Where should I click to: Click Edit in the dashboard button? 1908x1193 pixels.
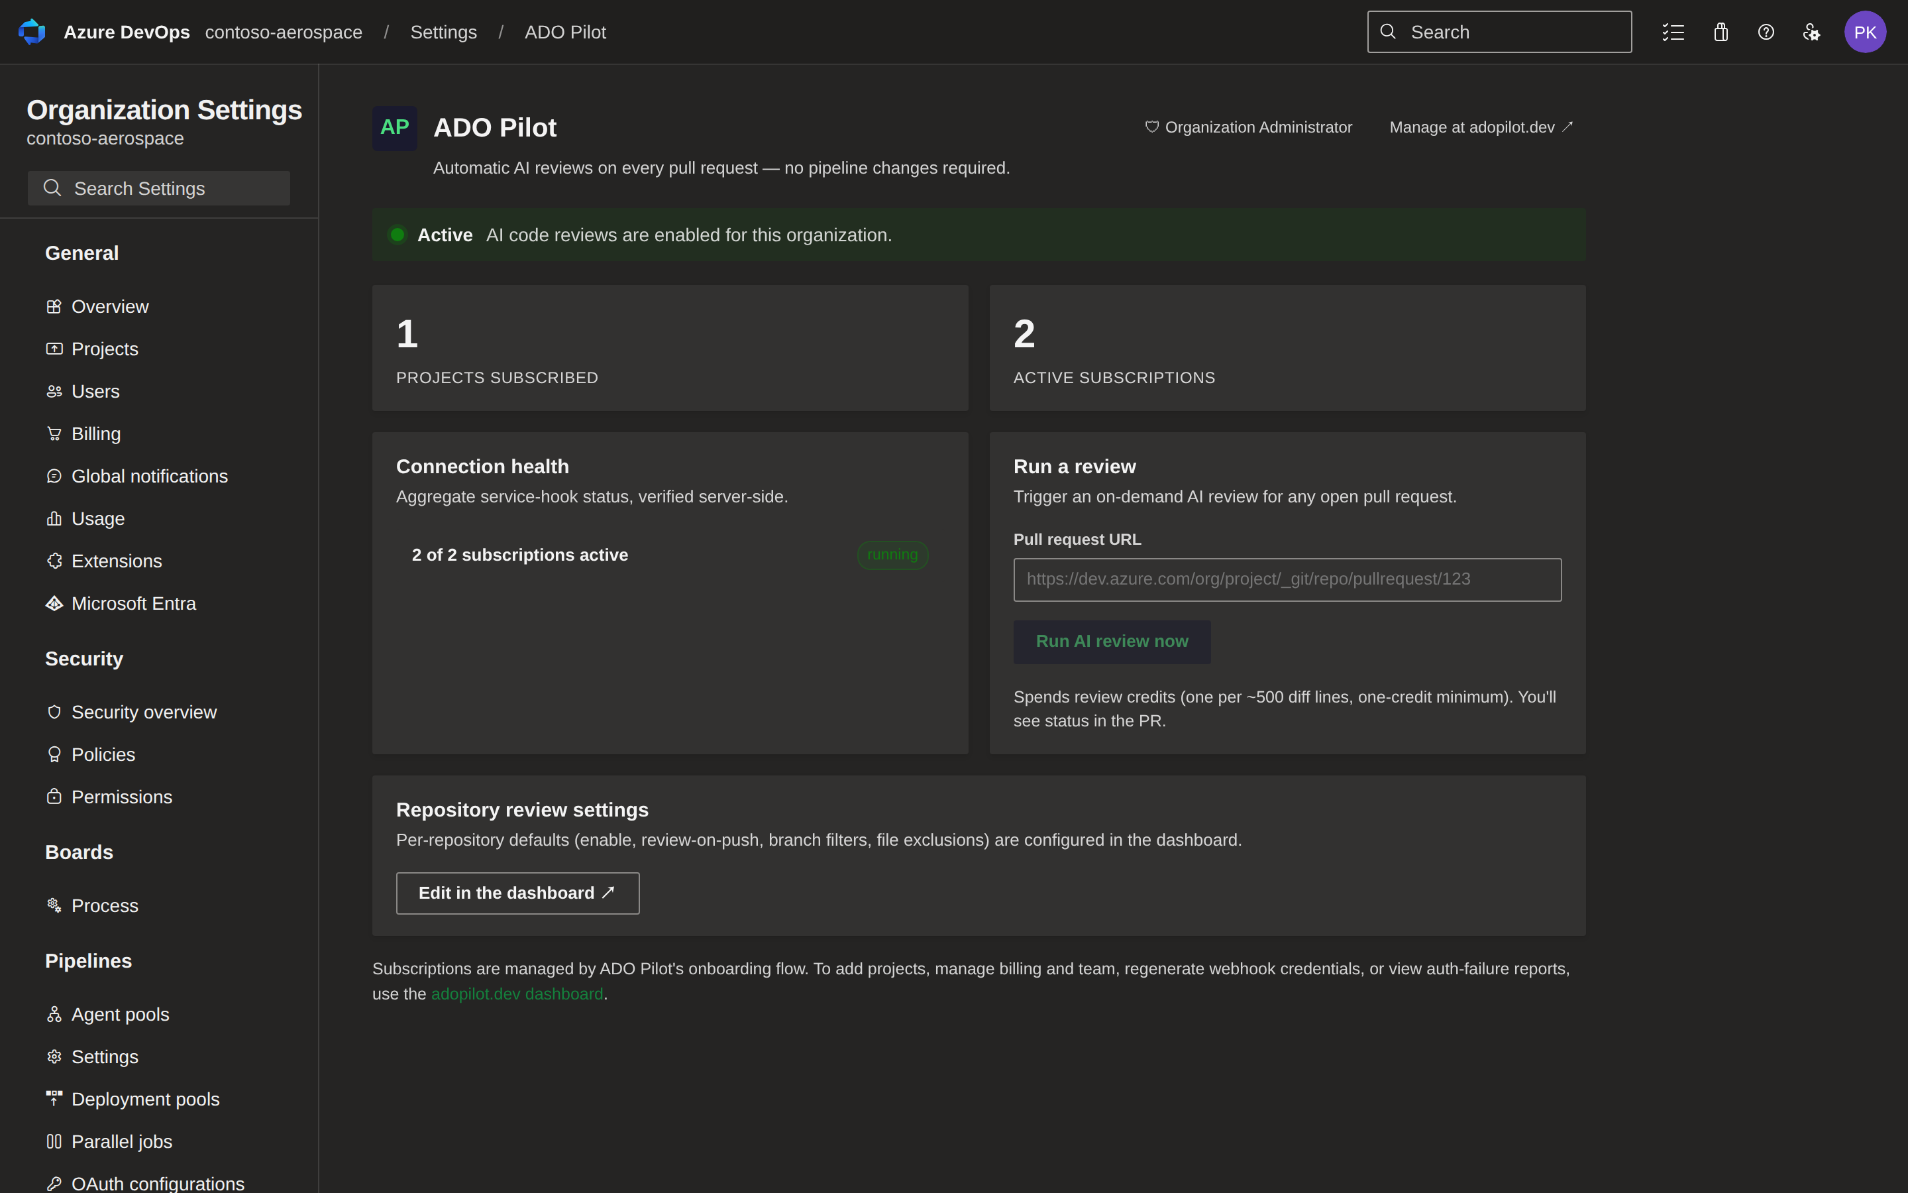pyautogui.click(x=517, y=893)
